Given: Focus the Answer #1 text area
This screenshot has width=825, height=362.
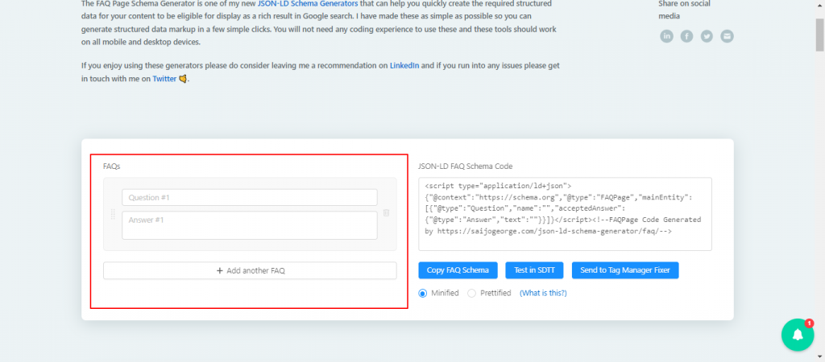Looking at the screenshot, I should click(x=250, y=225).
